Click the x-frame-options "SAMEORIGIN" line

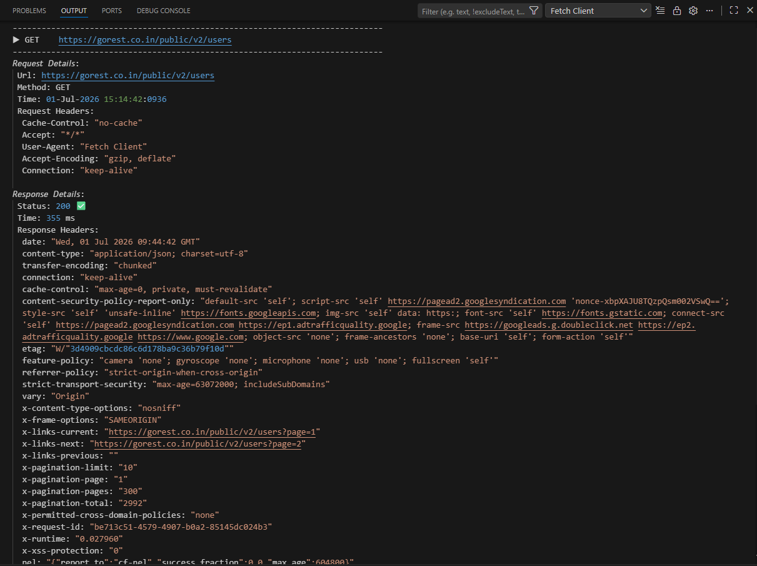pyautogui.click(x=92, y=420)
